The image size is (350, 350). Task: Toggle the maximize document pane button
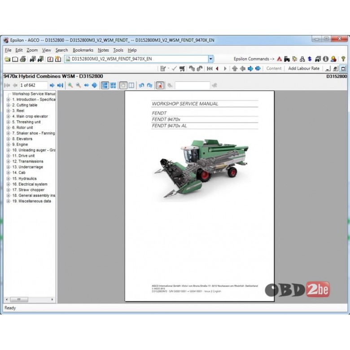(x=343, y=69)
